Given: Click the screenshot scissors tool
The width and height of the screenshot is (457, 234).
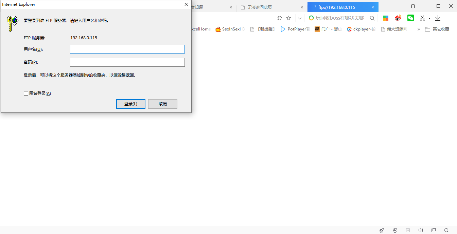Looking at the screenshot, I should [x=422, y=18].
